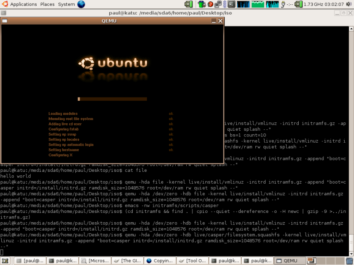
Task: Open the Places menu
Action: (47, 4)
